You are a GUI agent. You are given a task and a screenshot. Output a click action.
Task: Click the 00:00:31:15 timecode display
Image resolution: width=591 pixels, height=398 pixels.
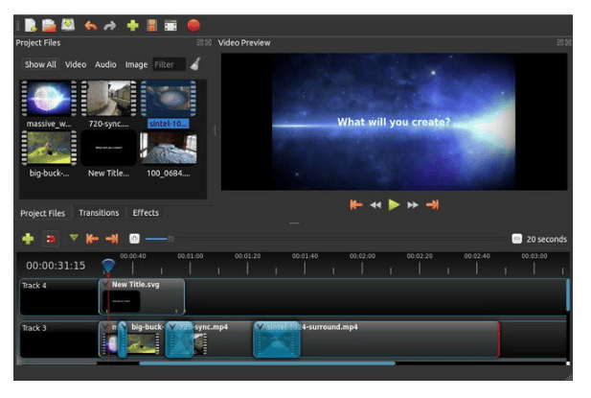click(56, 266)
